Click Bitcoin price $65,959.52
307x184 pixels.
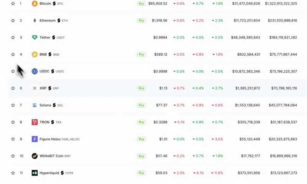pyautogui.click(x=158, y=3)
